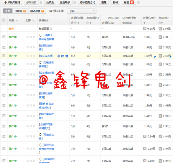Check the box for 无袖碎花连衣裙夏女 row
173x163 pixels.
click(4, 126)
